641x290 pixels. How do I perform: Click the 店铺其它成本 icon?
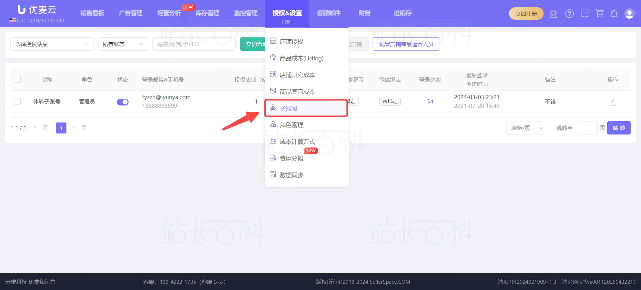[273, 74]
